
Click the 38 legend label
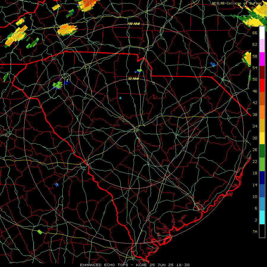255,115
